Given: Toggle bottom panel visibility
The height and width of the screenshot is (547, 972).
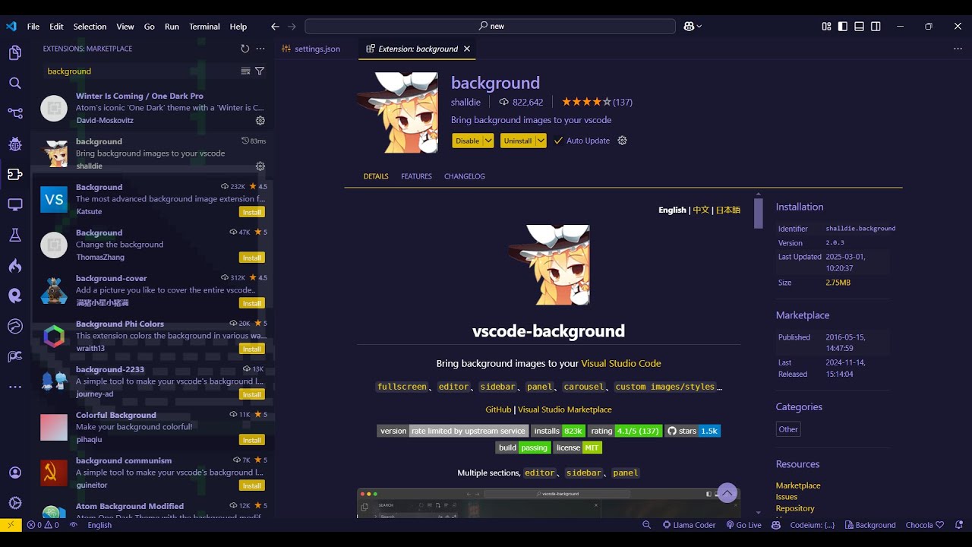Looking at the screenshot, I should tap(859, 26).
